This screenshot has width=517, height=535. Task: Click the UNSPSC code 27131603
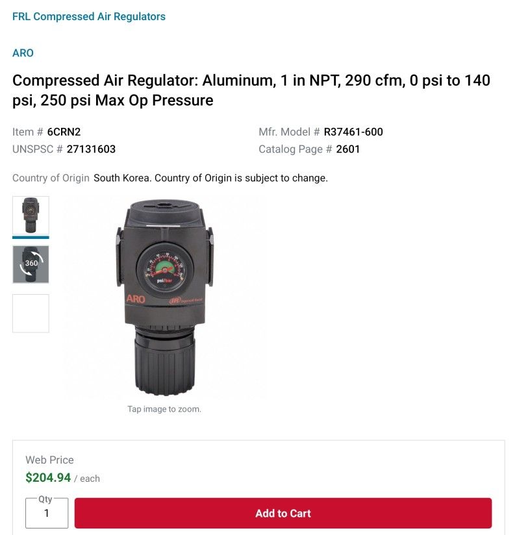tap(92, 149)
